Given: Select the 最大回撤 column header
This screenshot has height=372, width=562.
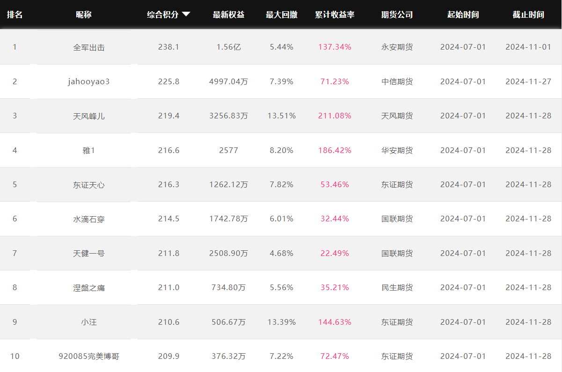Looking at the screenshot, I should [x=282, y=15].
